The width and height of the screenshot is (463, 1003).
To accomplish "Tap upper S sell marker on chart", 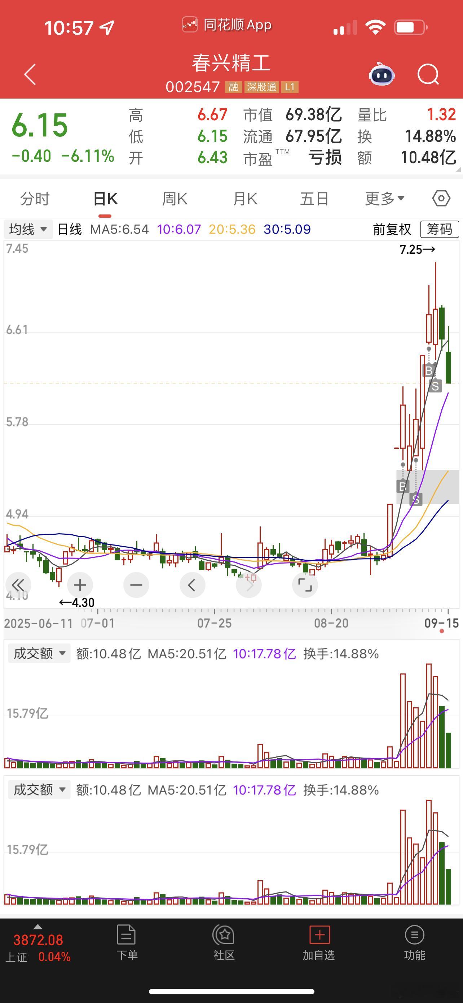I will pyautogui.click(x=435, y=386).
